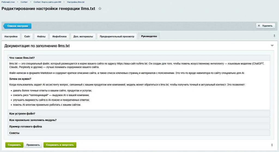
Task: Select the Руководство tab
Action: pos(149,36)
